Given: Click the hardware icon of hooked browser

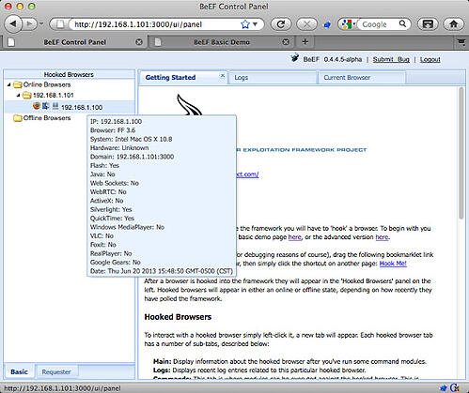Looking at the screenshot, I should point(55,106).
